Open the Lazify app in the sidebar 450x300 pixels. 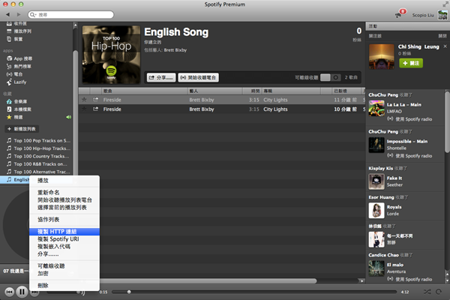[16, 82]
